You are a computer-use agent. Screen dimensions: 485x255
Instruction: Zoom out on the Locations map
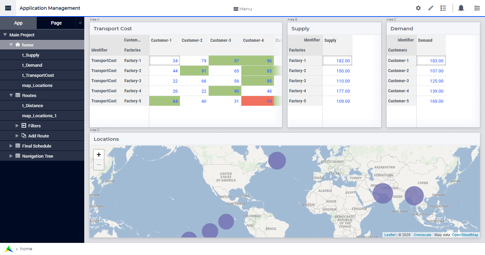point(99,165)
